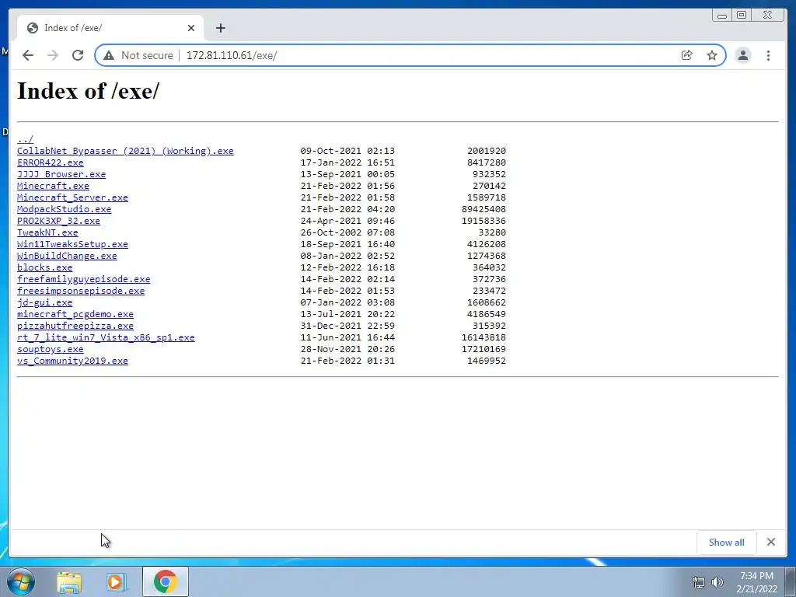Image resolution: width=796 pixels, height=597 pixels.
Task: Open the parent directory ../ link
Action: 26,139
